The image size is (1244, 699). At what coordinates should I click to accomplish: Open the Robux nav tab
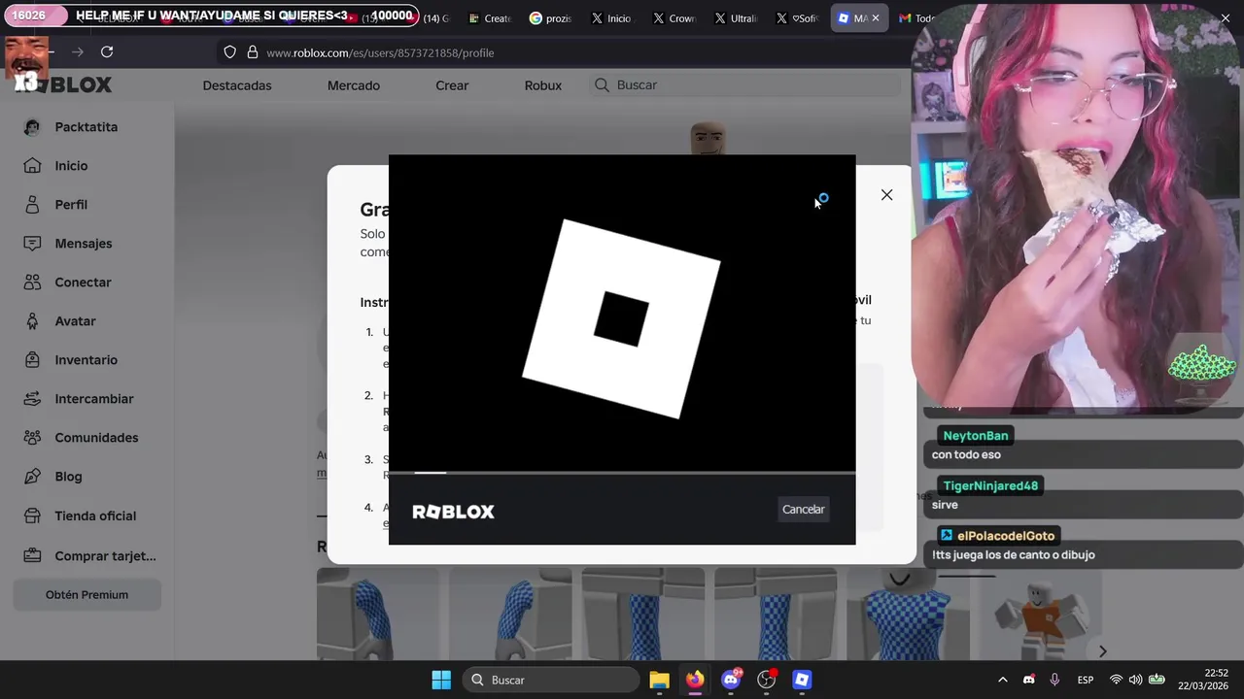coord(543,85)
